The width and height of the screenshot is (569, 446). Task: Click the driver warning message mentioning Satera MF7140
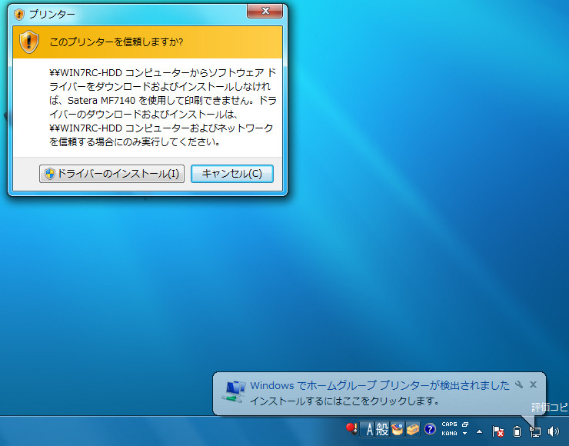point(163,108)
